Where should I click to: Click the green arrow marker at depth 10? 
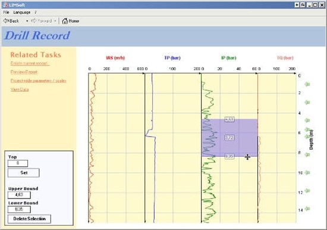[x=307, y=173]
